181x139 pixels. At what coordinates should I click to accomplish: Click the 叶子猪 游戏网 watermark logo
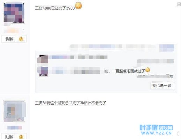156,128
